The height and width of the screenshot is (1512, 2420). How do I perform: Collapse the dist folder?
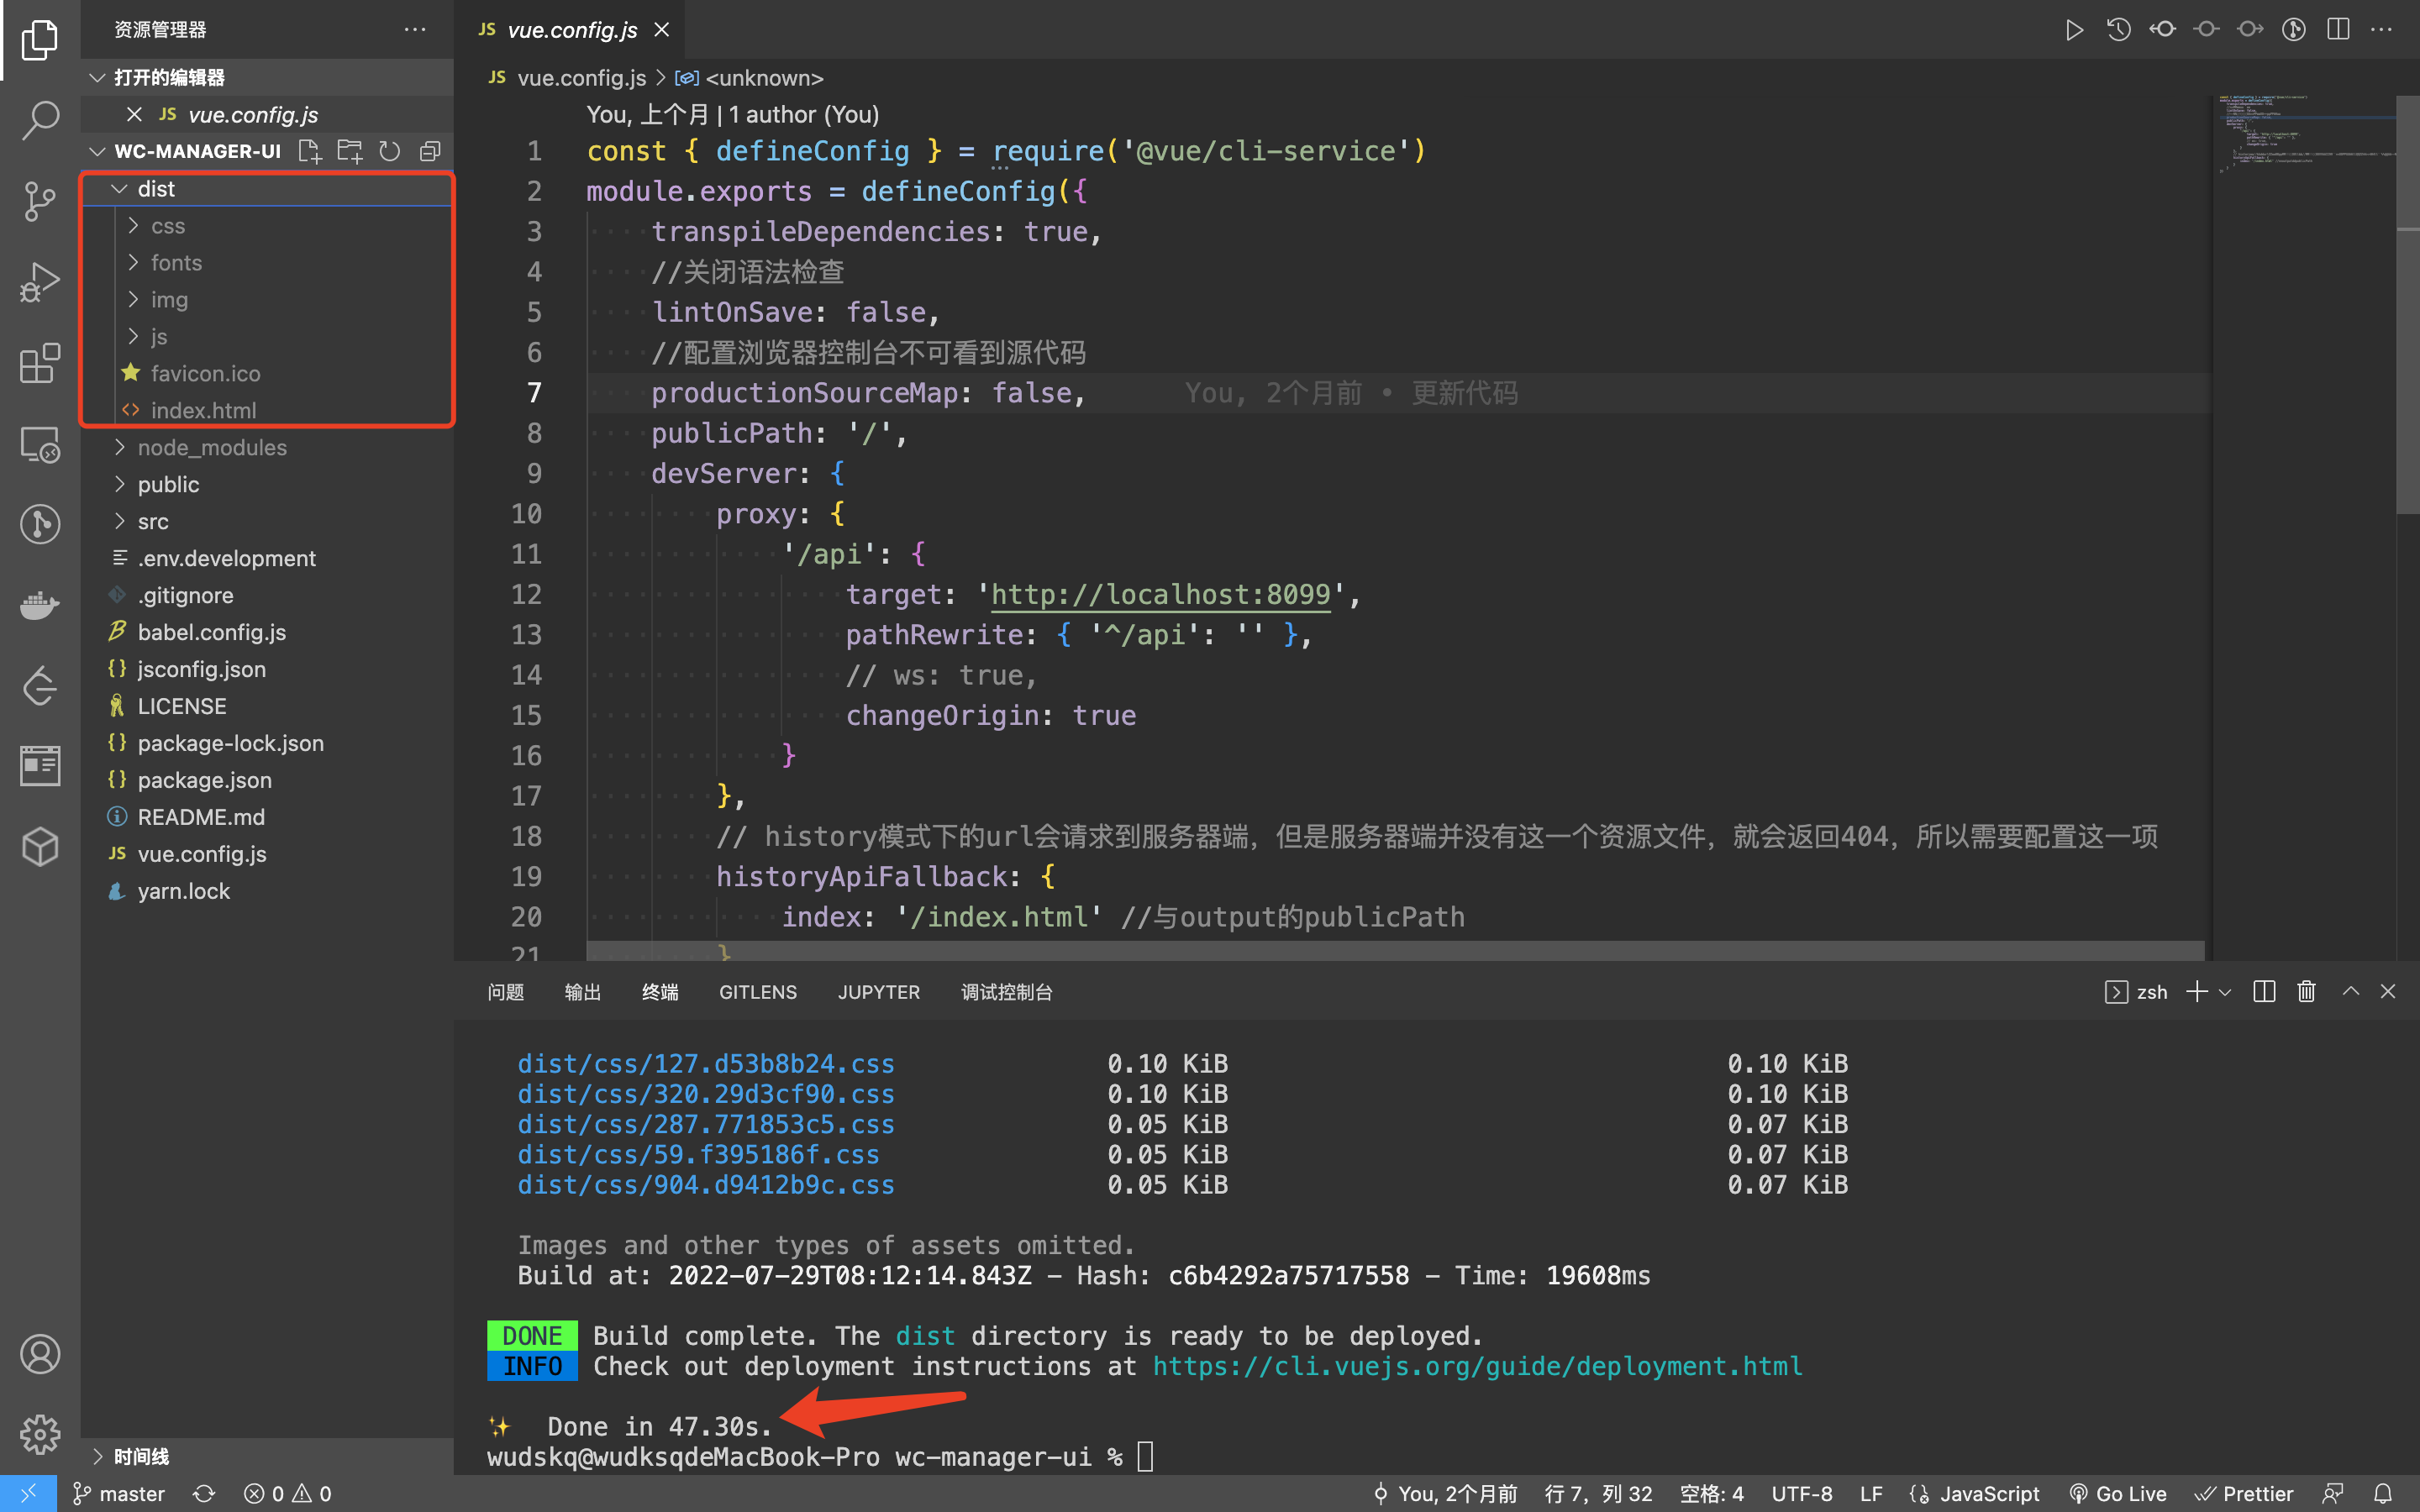[267, 189]
